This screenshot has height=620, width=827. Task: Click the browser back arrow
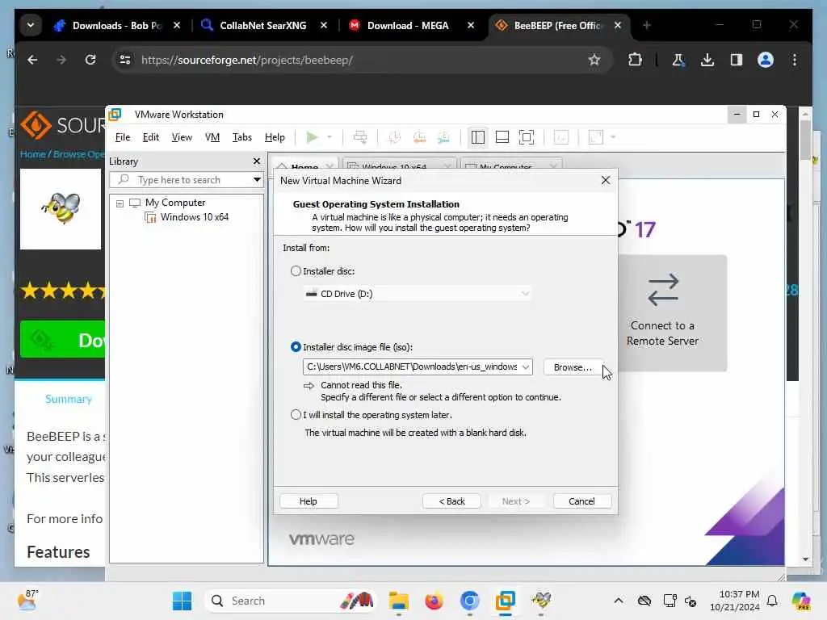pos(32,60)
